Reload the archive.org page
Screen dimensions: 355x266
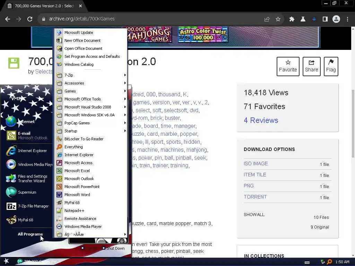coord(30,19)
